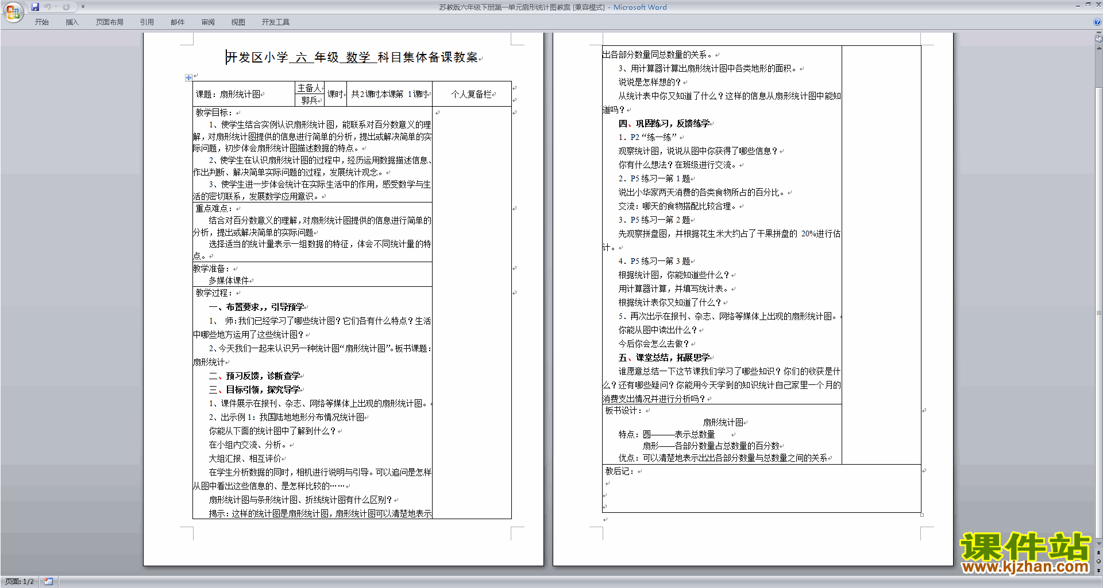Click the Redo icon in quick access toolbar
The width and height of the screenshot is (1103, 588).
[66, 7]
